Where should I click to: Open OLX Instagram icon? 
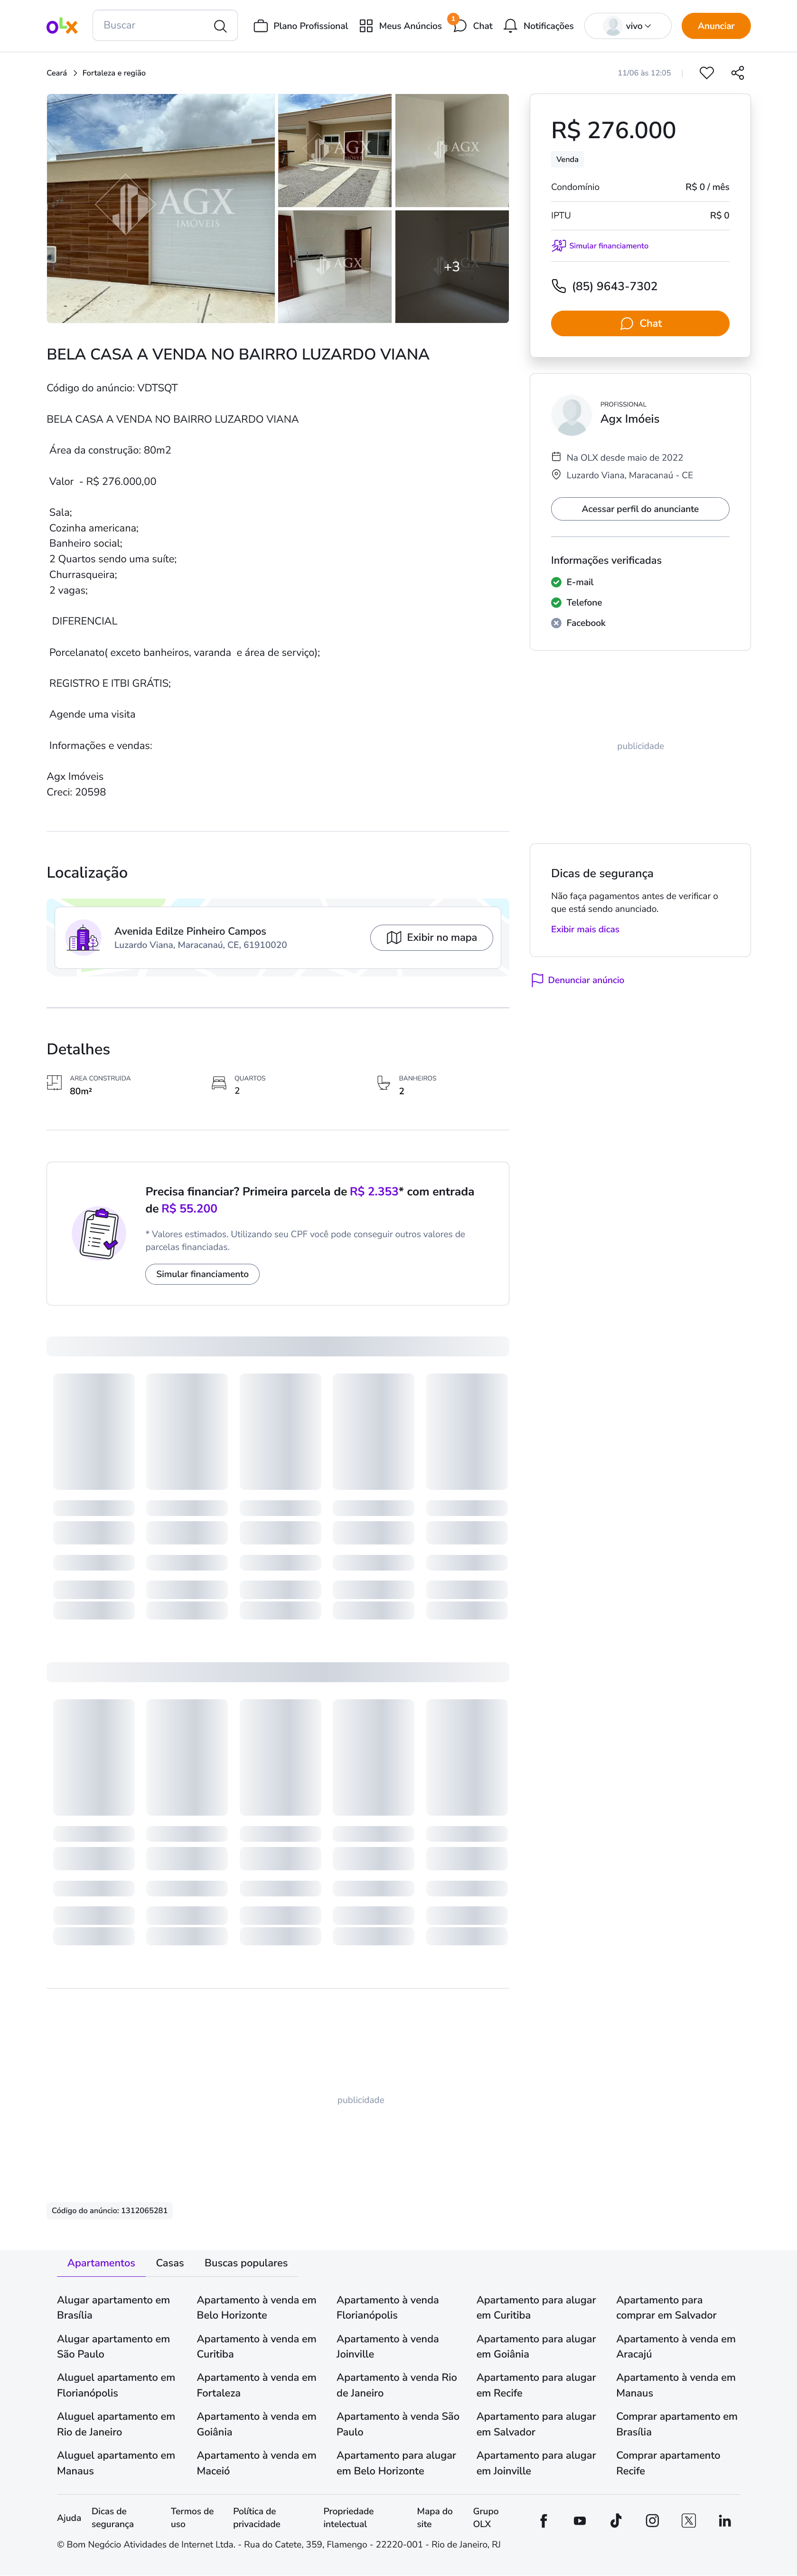pos(652,2521)
